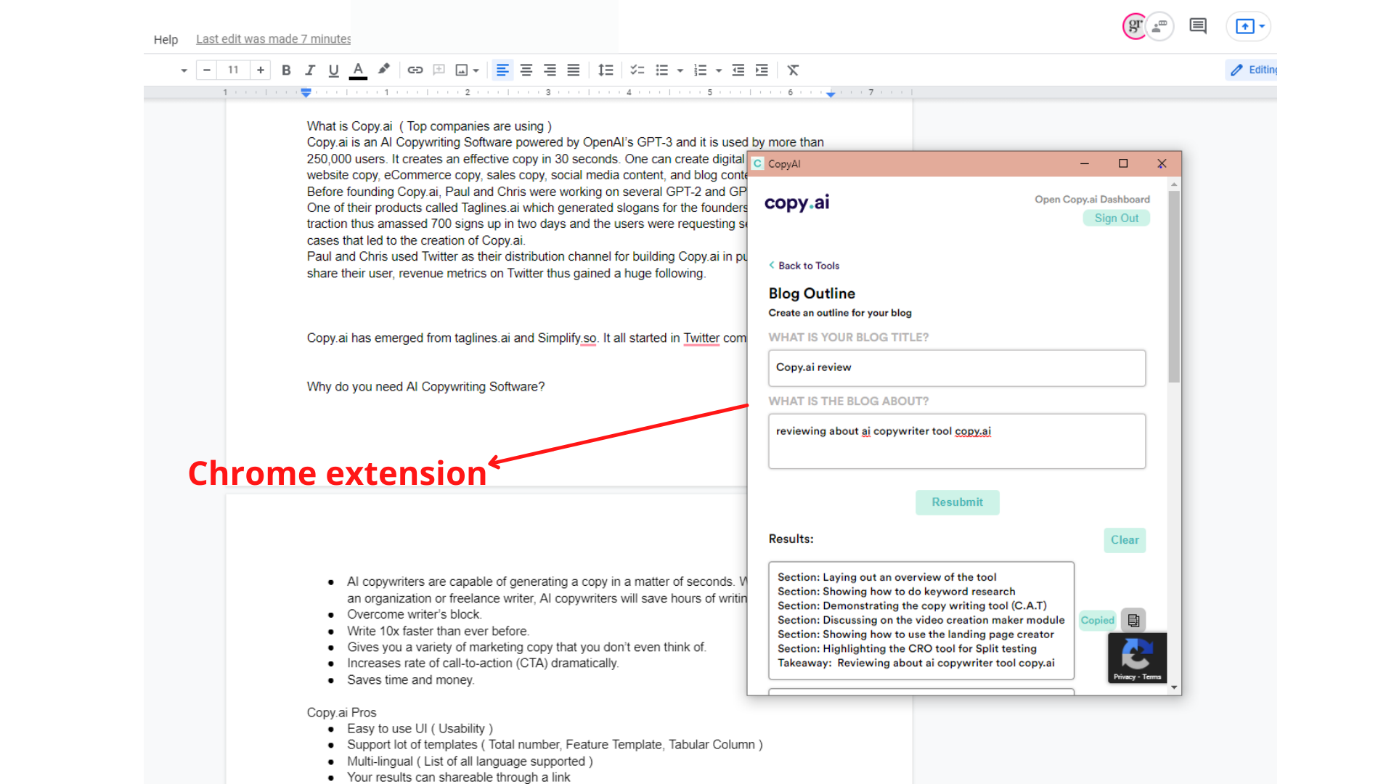Viewport: 1394px width, 784px height.
Task: Click the Grammarly avatar icon
Action: pos(1134,26)
